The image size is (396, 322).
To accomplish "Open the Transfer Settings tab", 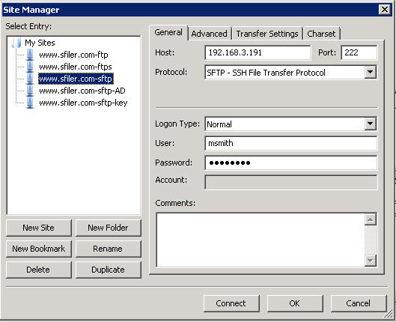I will point(267,34).
